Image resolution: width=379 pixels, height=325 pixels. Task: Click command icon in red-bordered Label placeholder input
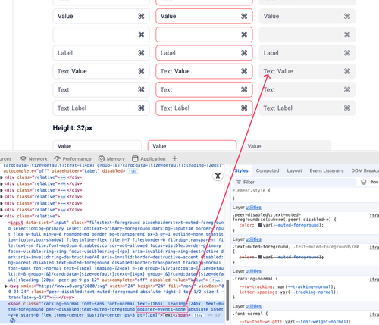pos(244,53)
